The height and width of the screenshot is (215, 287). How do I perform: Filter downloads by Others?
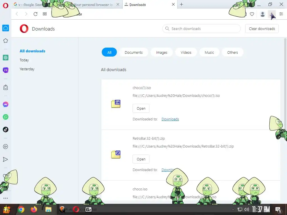pyautogui.click(x=232, y=52)
